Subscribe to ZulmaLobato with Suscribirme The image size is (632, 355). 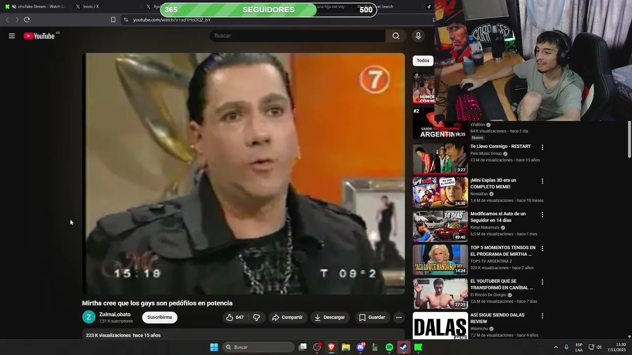[x=159, y=318]
